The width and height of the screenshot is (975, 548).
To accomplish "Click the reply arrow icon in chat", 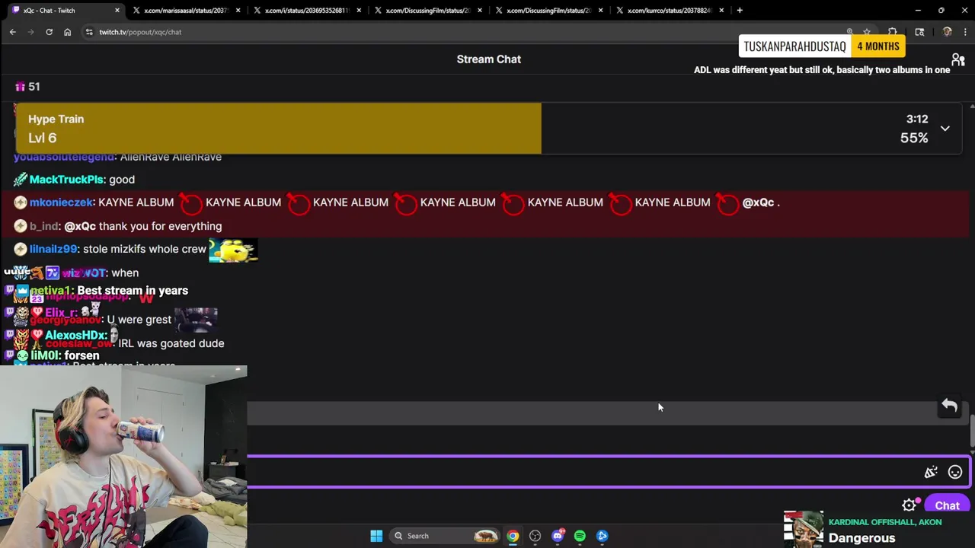I will coord(949,406).
